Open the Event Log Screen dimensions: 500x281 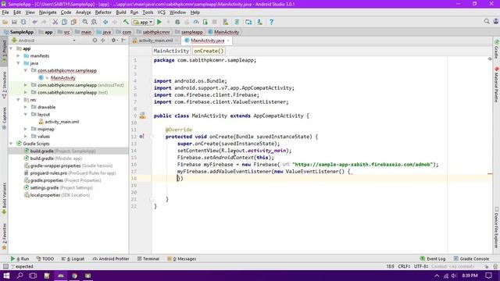click(x=432, y=258)
